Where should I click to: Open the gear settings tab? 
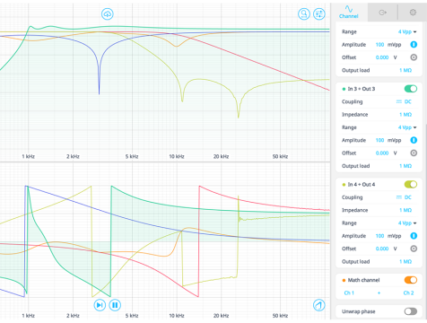tap(413, 13)
